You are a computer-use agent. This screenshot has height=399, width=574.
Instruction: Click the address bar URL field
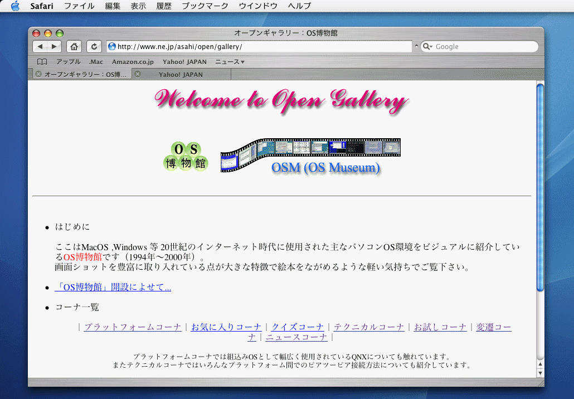(x=260, y=46)
